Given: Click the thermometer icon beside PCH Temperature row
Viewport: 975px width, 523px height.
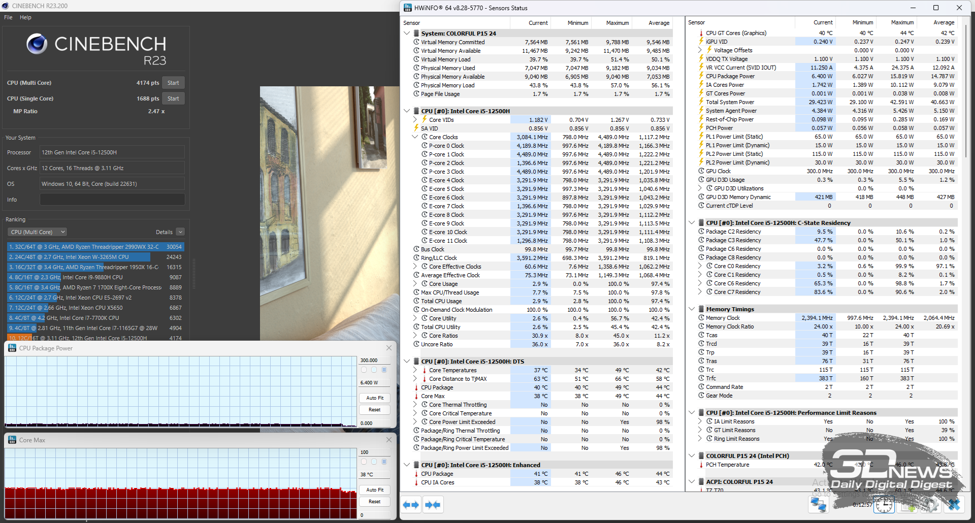Looking at the screenshot, I should (701, 465).
